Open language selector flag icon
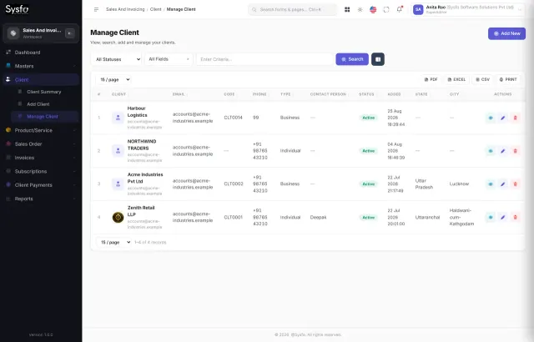The image size is (534, 342). coord(373,9)
